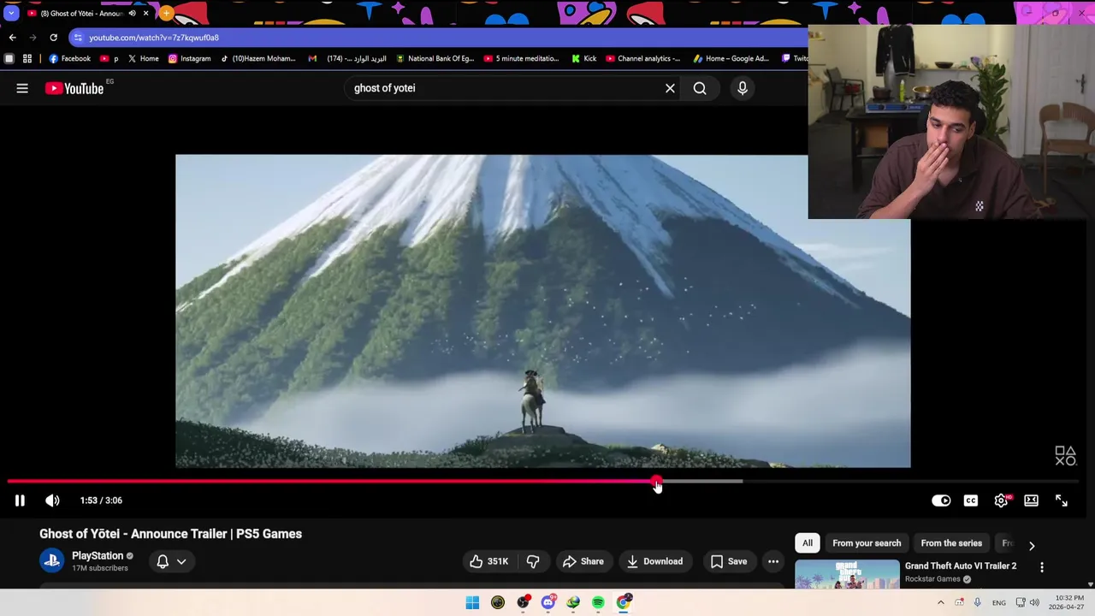Click the browser address bar URL

click(154, 38)
